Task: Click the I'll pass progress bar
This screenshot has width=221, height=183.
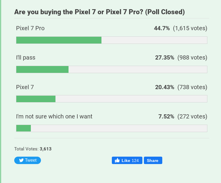Action: pos(112,70)
